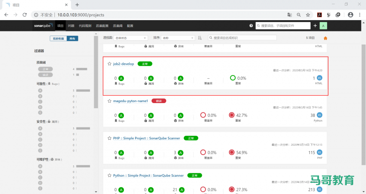Screen dimensions: 366x194
Task: Click magedu-pyton-name1 duplication red circle indicator
Action: (x=231, y=115)
